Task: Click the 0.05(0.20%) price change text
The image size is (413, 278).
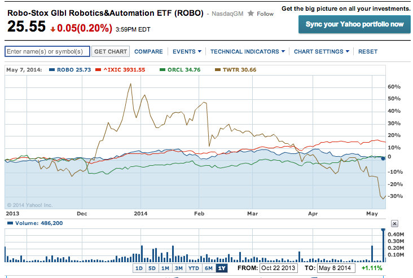Action: tap(84, 28)
